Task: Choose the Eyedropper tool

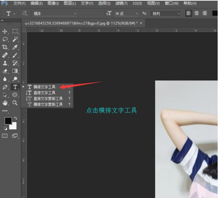Action: pos(15,47)
